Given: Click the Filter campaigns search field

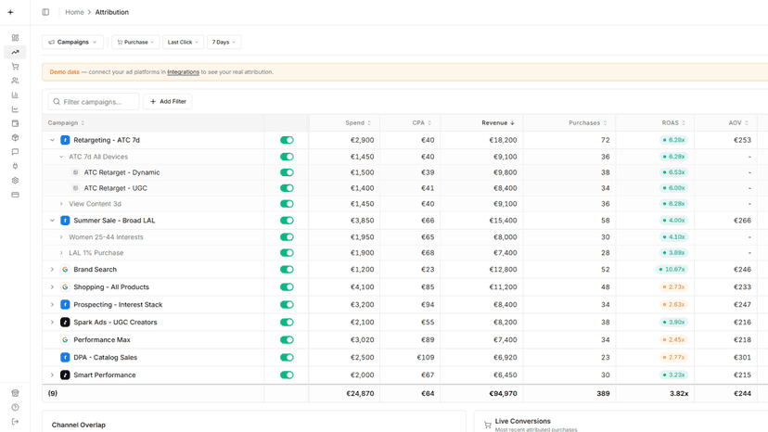Looking at the screenshot, I should (x=94, y=101).
